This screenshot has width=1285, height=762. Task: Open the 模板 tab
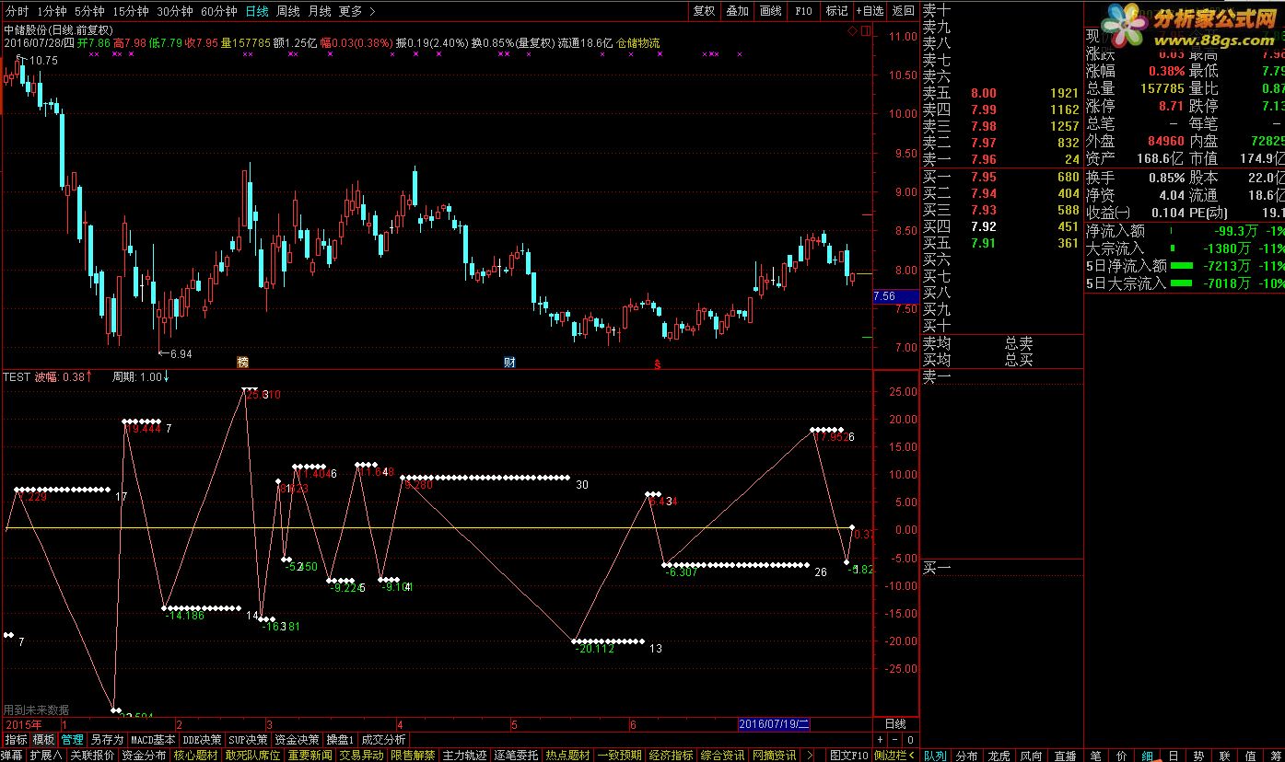pyautogui.click(x=43, y=739)
